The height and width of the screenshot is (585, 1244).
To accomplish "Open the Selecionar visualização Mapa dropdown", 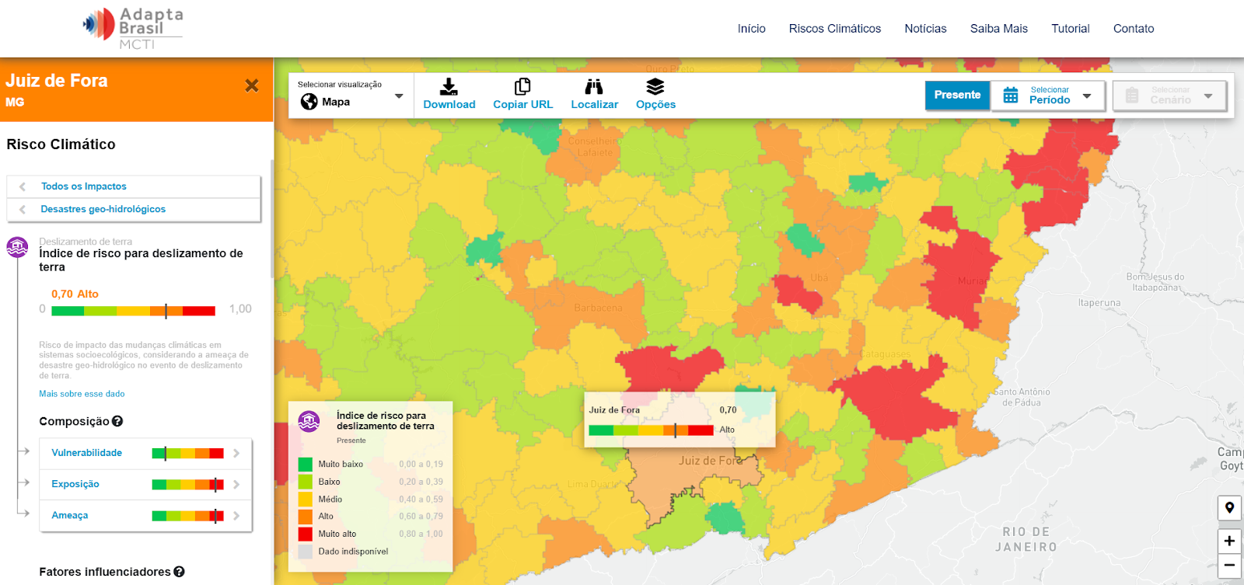I will point(351,96).
